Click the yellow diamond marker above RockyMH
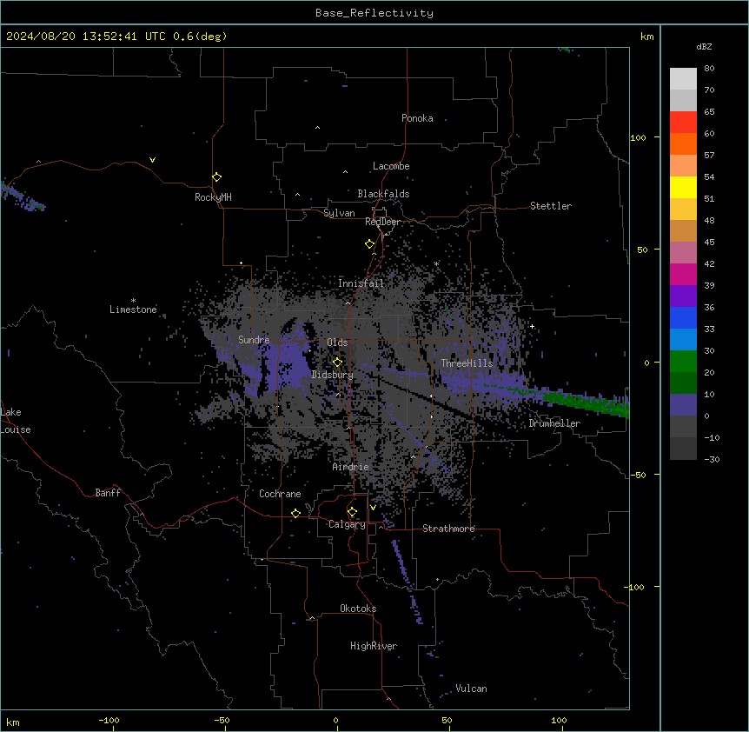Screen dimensions: 749x732 tap(217, 177)
